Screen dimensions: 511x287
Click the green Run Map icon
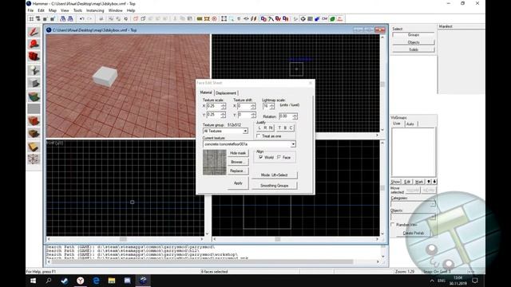point(332,19)
